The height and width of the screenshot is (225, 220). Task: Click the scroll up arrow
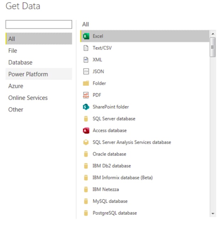pyautogui.click(x=213, y=34)
